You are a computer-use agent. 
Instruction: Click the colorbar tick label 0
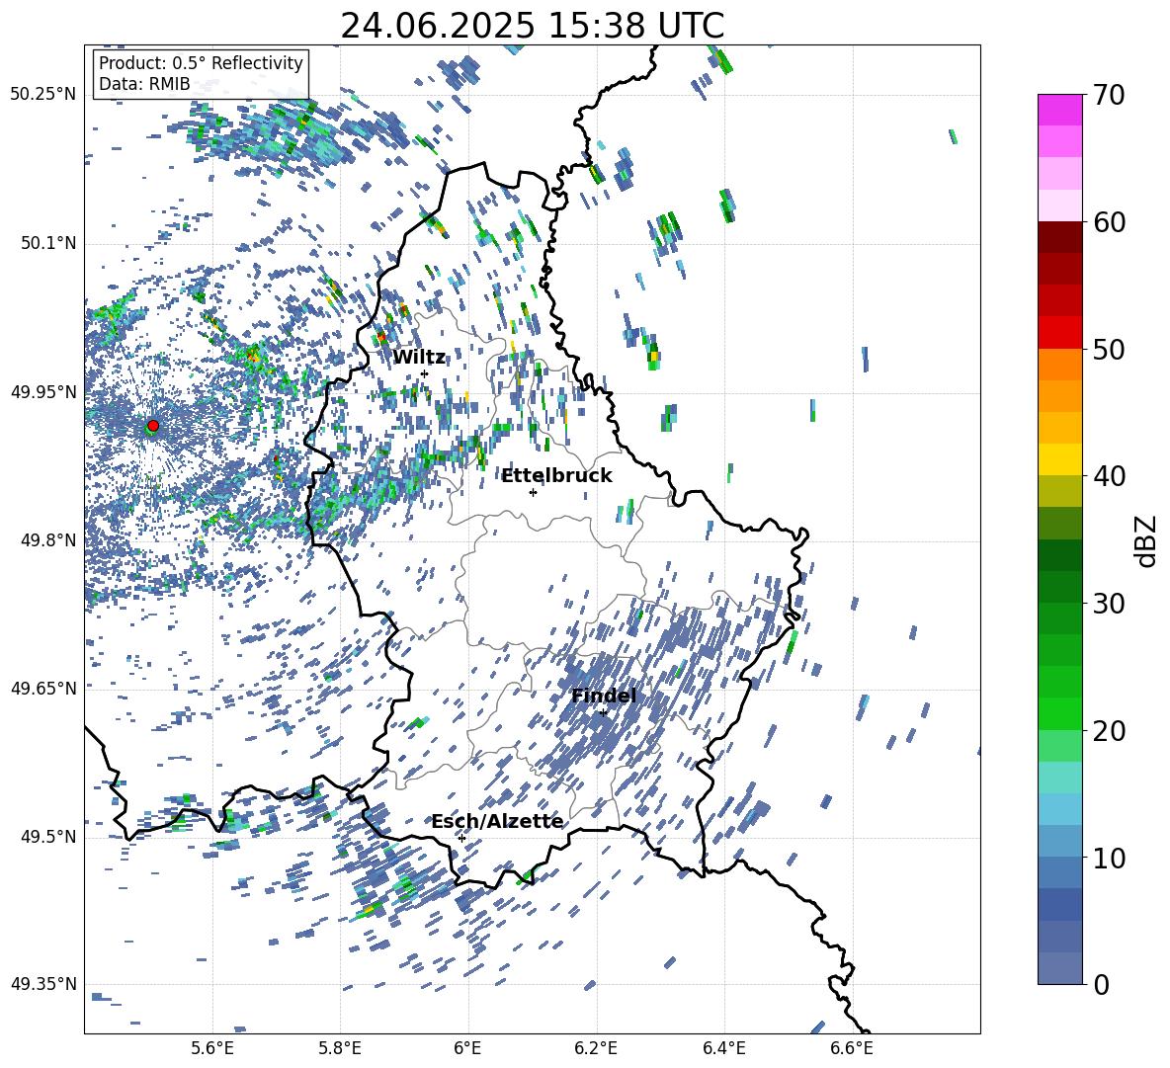pyautogui.click(x=1100, y=985)
